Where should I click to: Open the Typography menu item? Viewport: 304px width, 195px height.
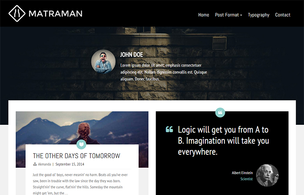point(259,15)
